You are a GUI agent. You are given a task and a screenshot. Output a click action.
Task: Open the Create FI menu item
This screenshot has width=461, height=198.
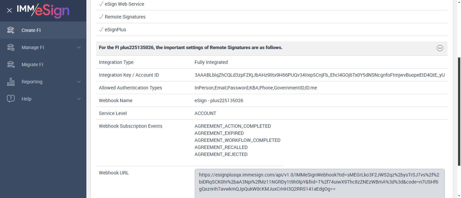(31, 30)
